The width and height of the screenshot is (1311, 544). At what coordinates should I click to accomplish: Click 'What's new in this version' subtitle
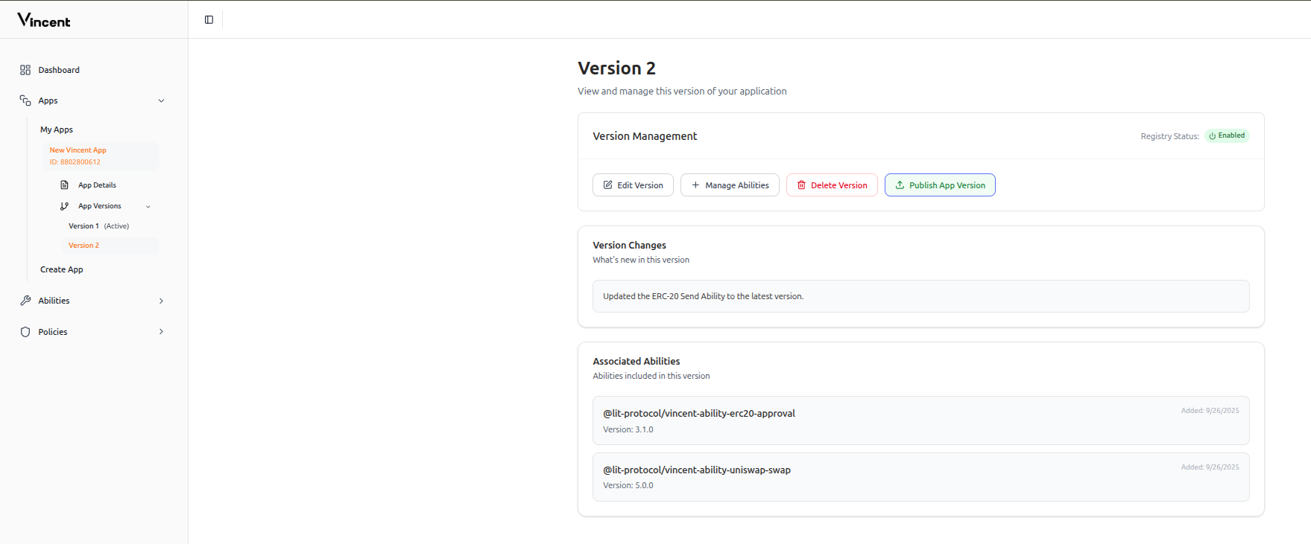tap(641, 260)
